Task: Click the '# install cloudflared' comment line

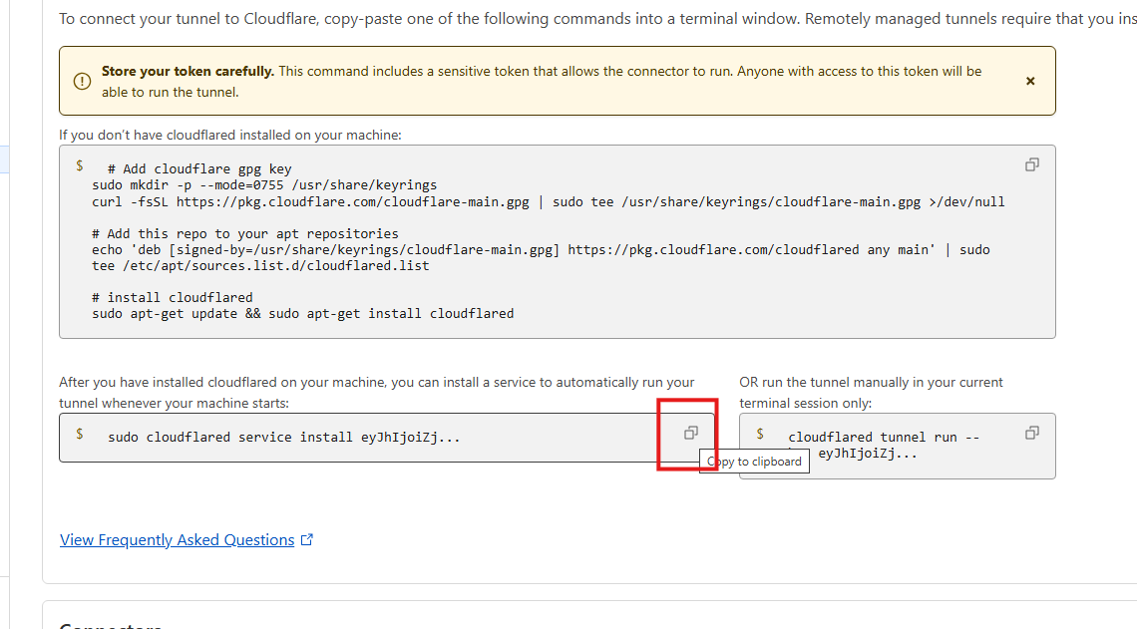Action: 172,297
